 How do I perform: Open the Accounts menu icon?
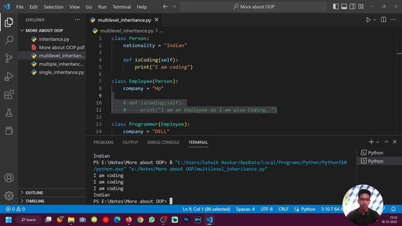9,178
